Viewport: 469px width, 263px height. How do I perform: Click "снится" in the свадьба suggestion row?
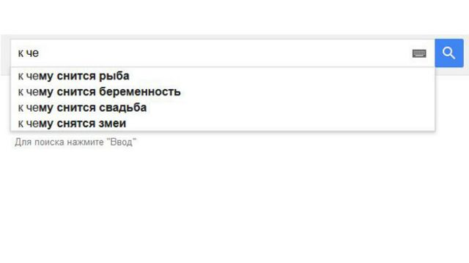point(76,107)
